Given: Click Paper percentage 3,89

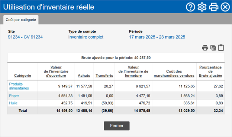Looking at the screenshot, I should click(219, 96).
